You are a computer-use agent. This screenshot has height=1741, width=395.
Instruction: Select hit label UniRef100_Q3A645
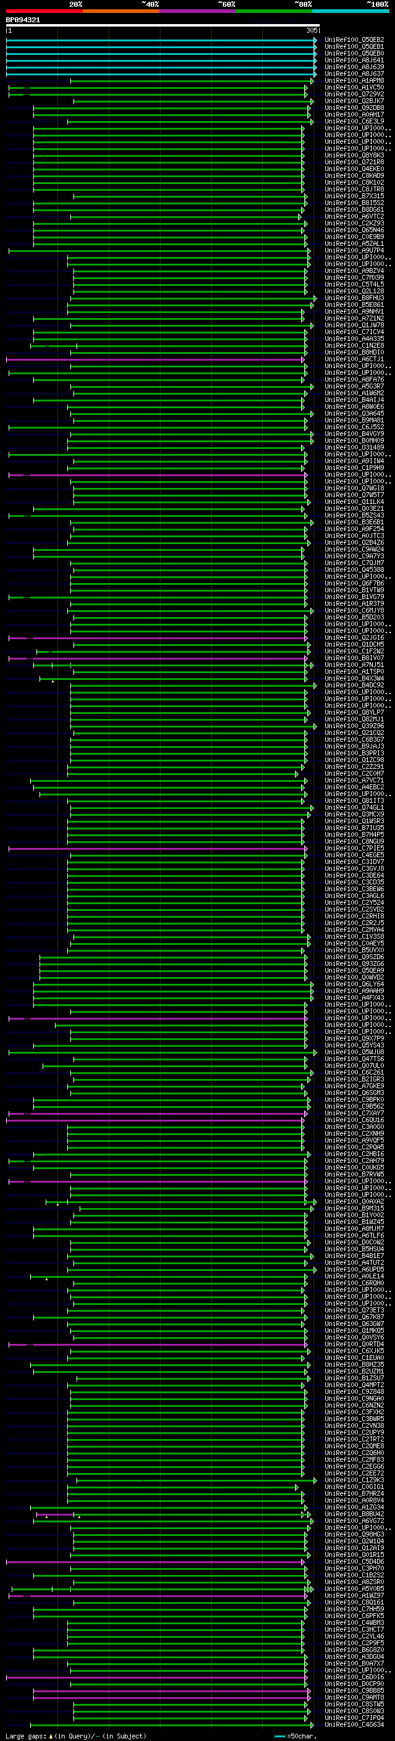coord(354,414)
